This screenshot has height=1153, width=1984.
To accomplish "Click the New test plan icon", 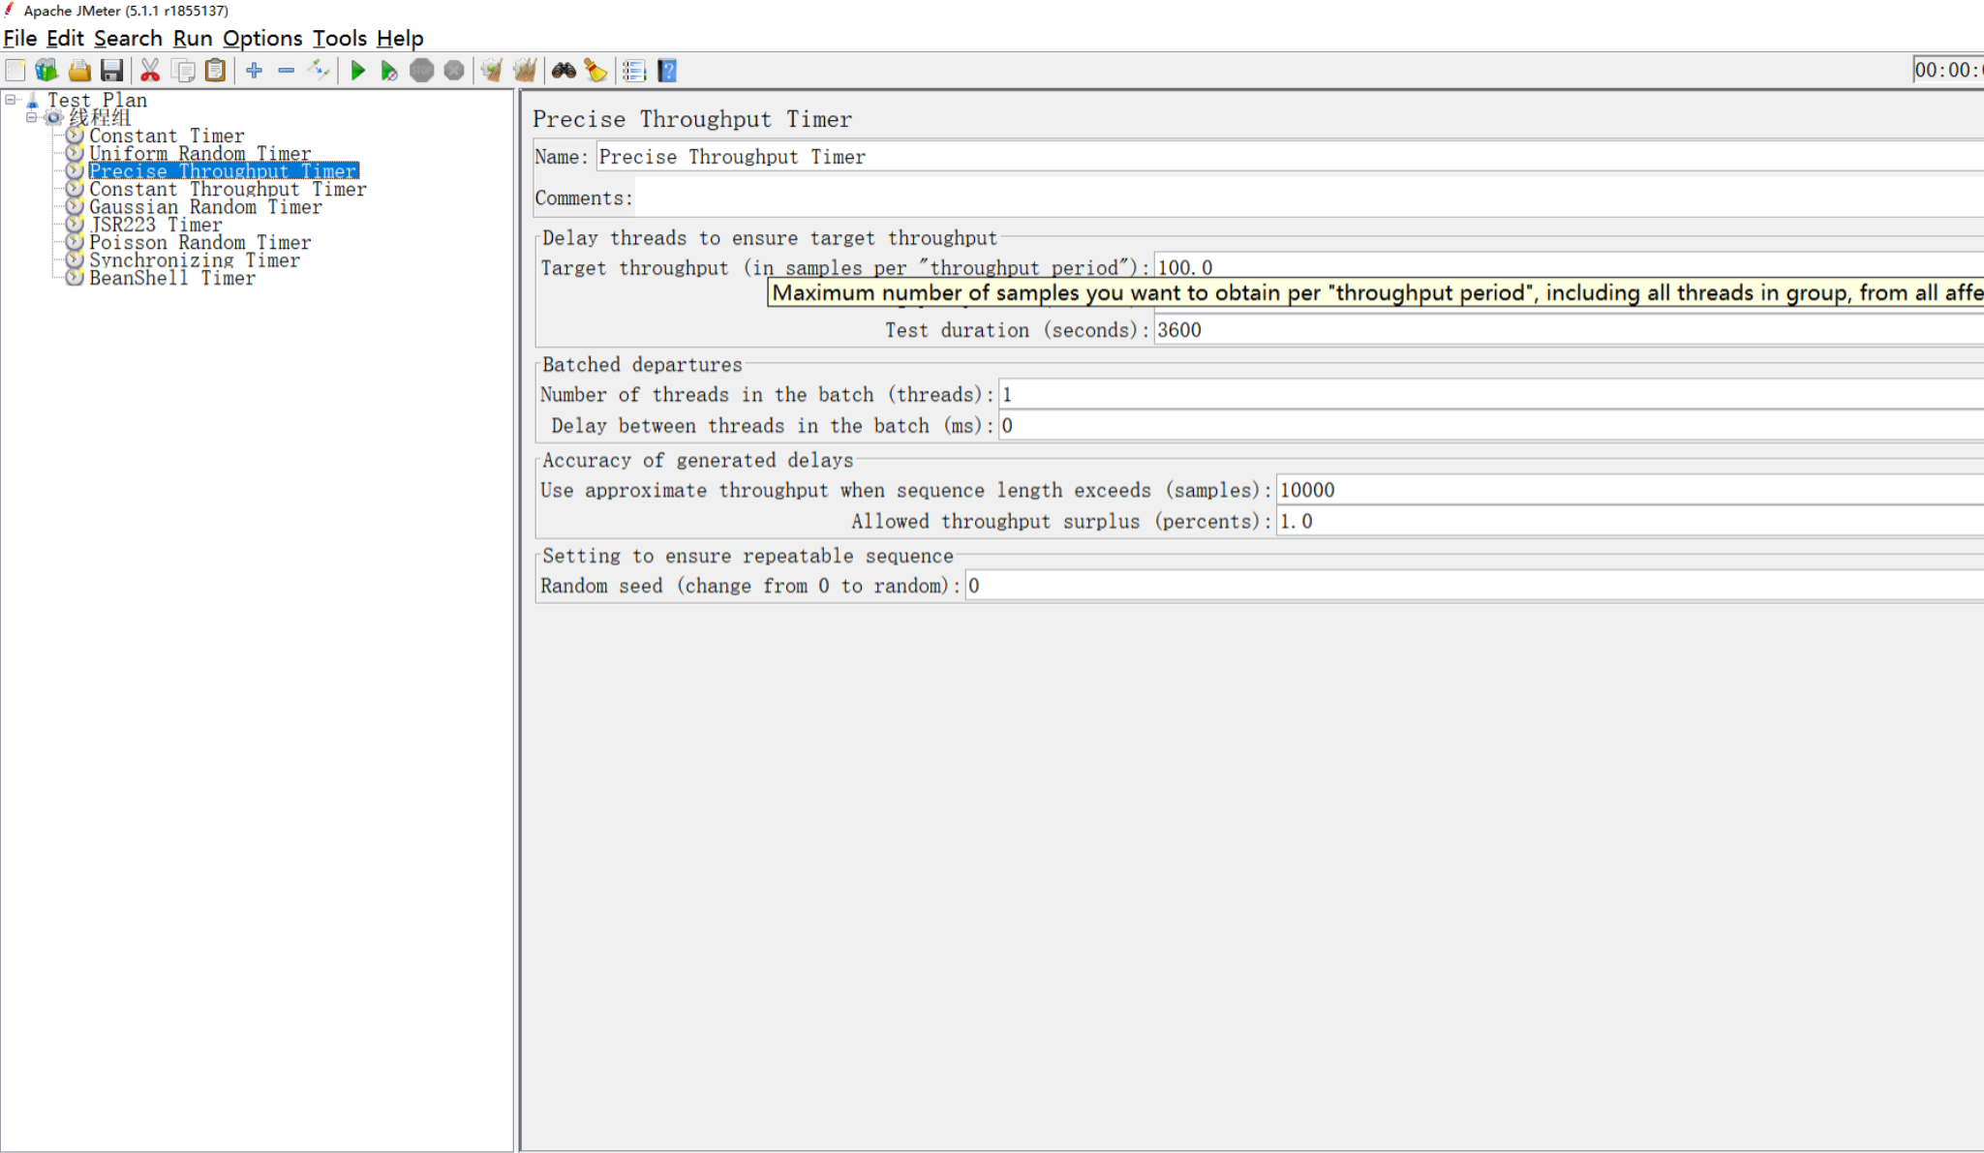I will pyautogui.click(x=15, y=71).
